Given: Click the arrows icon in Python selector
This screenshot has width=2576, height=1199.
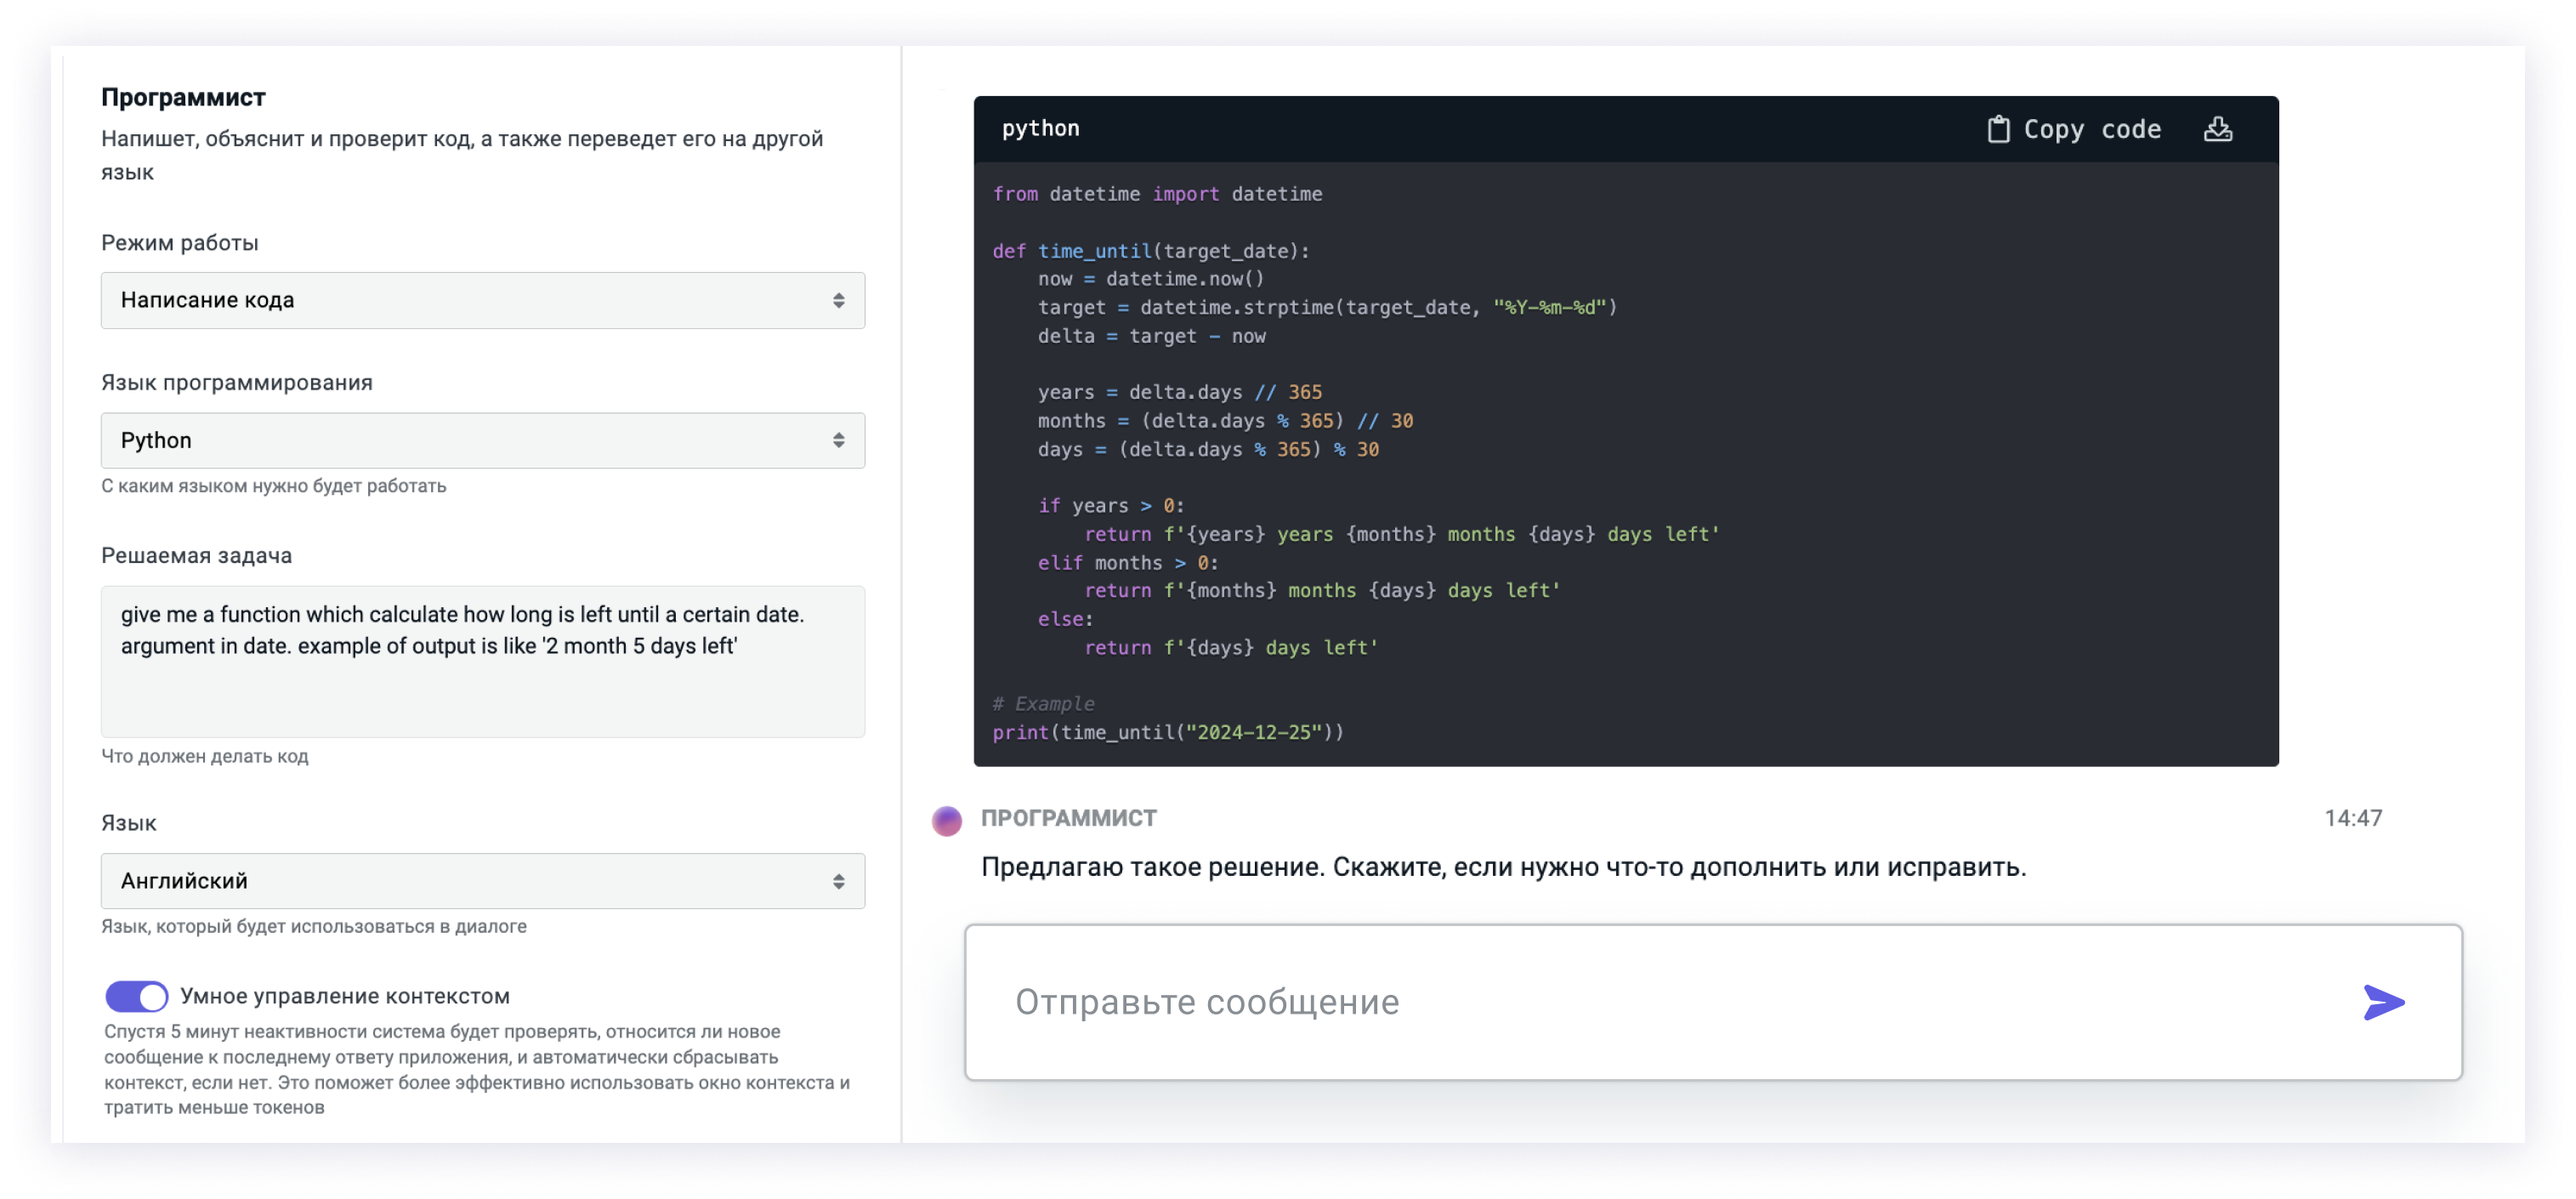Looking at the screenshot, I should click(838, 440).
